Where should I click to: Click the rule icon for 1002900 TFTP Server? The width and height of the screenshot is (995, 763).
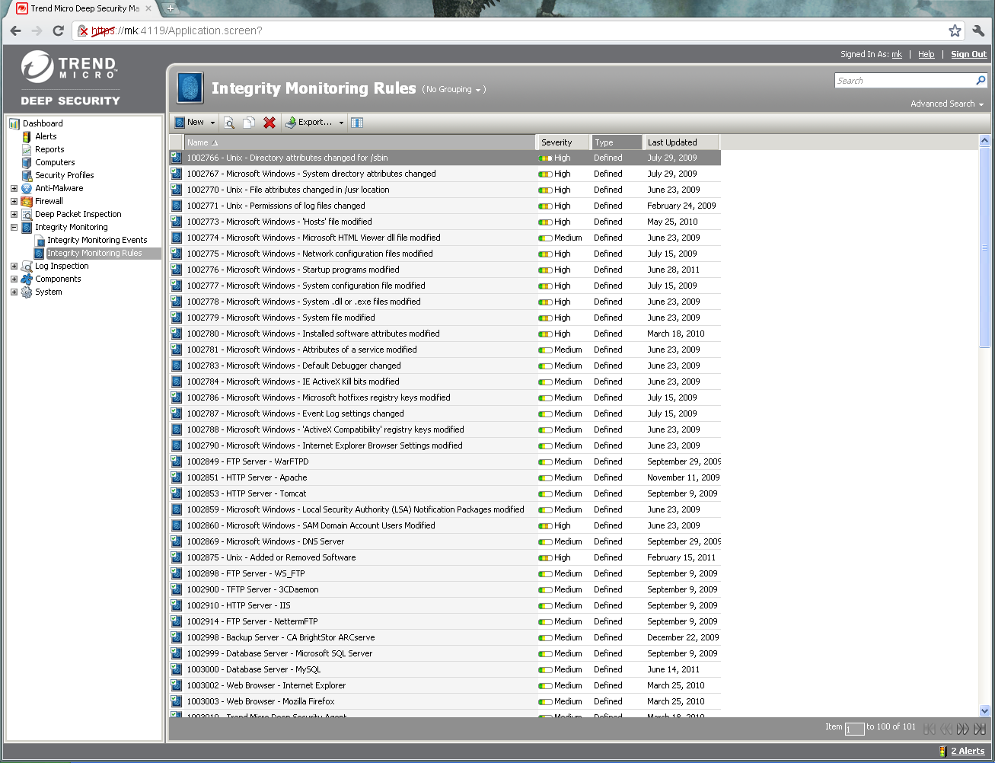pos(177,589)
